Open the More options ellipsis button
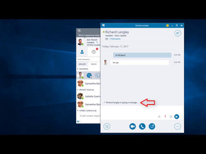The width and height of the screenshot is (206, 154). 178,126
